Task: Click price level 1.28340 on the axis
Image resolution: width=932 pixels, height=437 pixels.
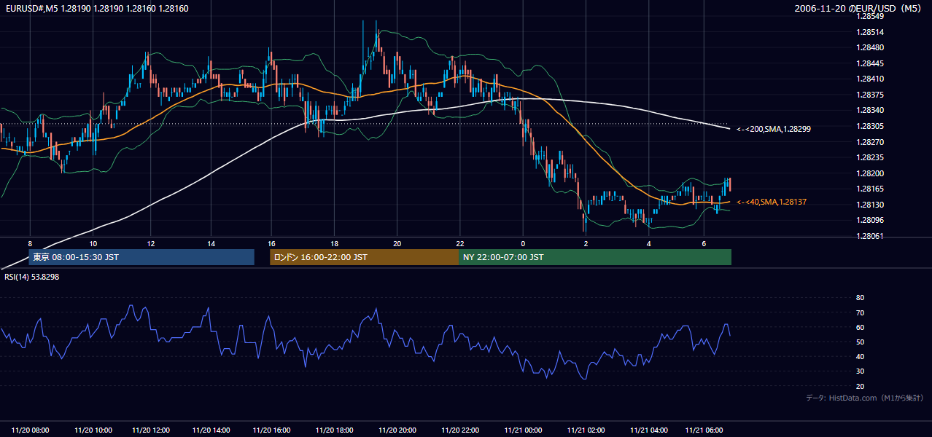Action: pos(869,111)
